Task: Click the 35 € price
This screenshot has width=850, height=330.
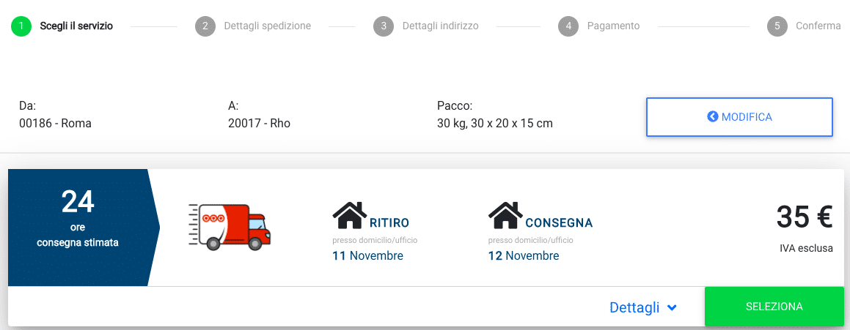Action: [x=804, y=217]
